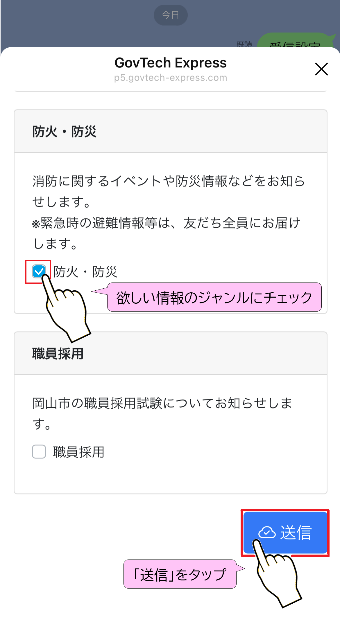This screenshot has height=617, width=340.
Task: Click the hand pointer icon below the checked checkbox
Action: tap(67, 311)
